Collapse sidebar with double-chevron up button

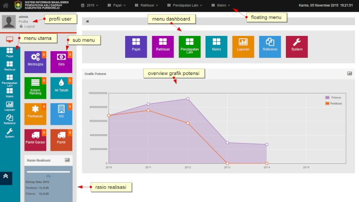click(x=6, y=178)
